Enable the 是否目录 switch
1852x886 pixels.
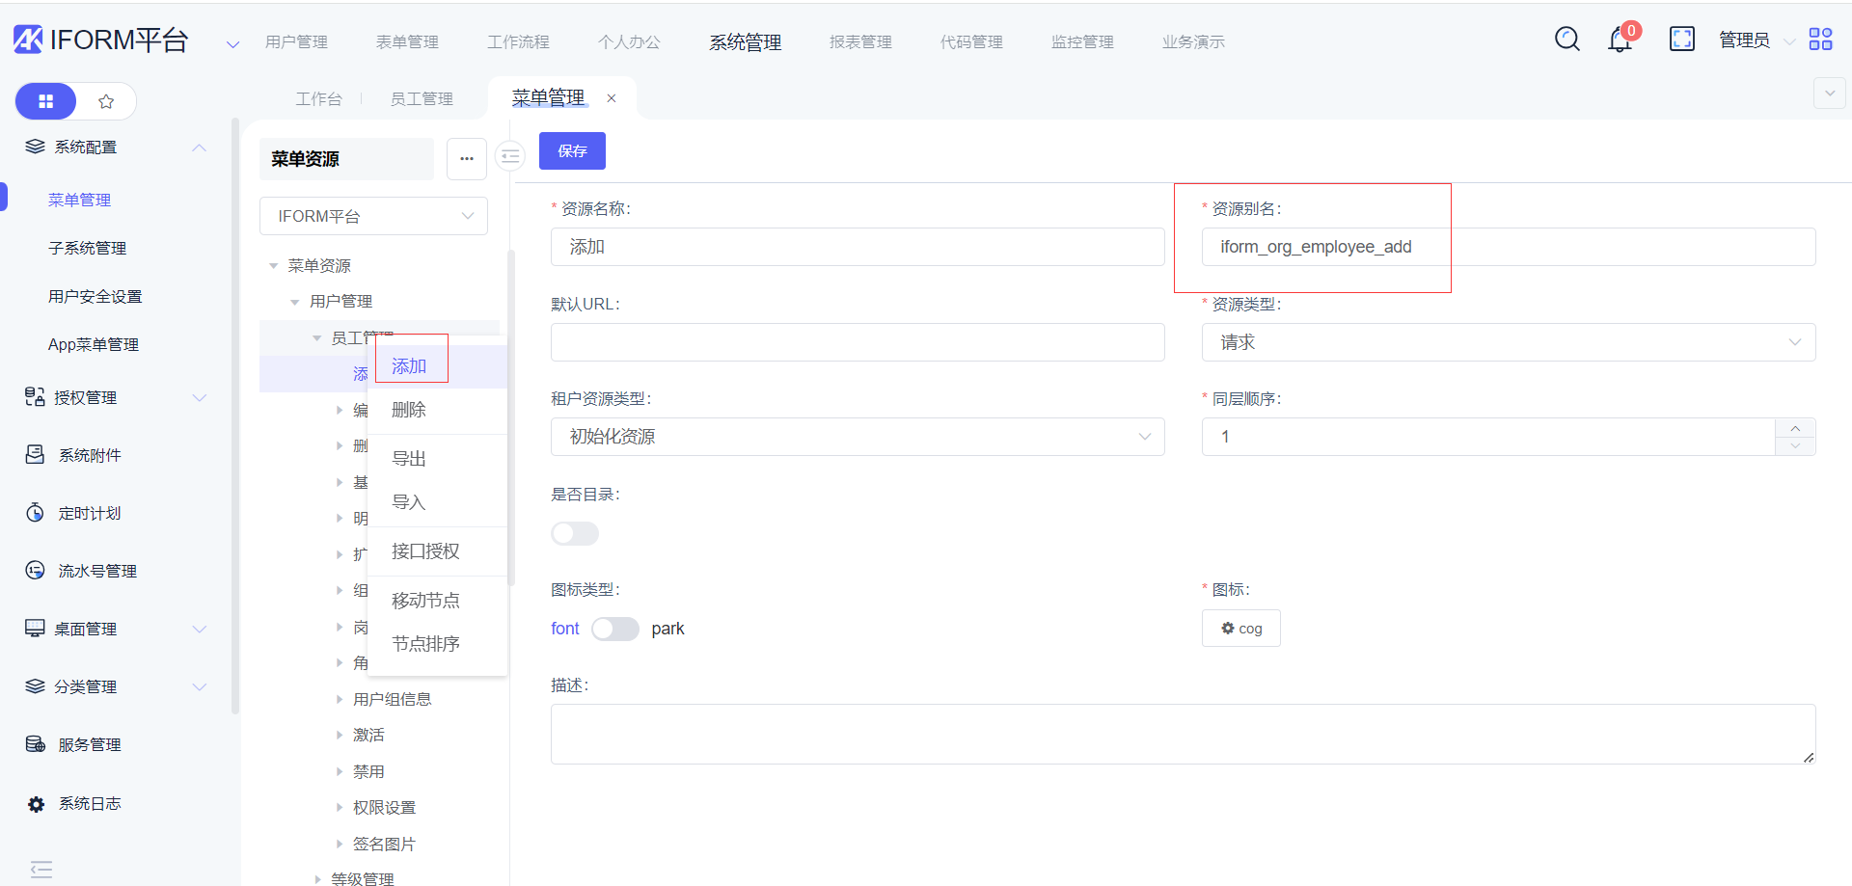tap(575, 533)
